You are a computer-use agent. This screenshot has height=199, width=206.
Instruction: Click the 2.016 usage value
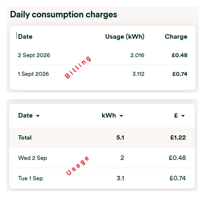(137, 55)
